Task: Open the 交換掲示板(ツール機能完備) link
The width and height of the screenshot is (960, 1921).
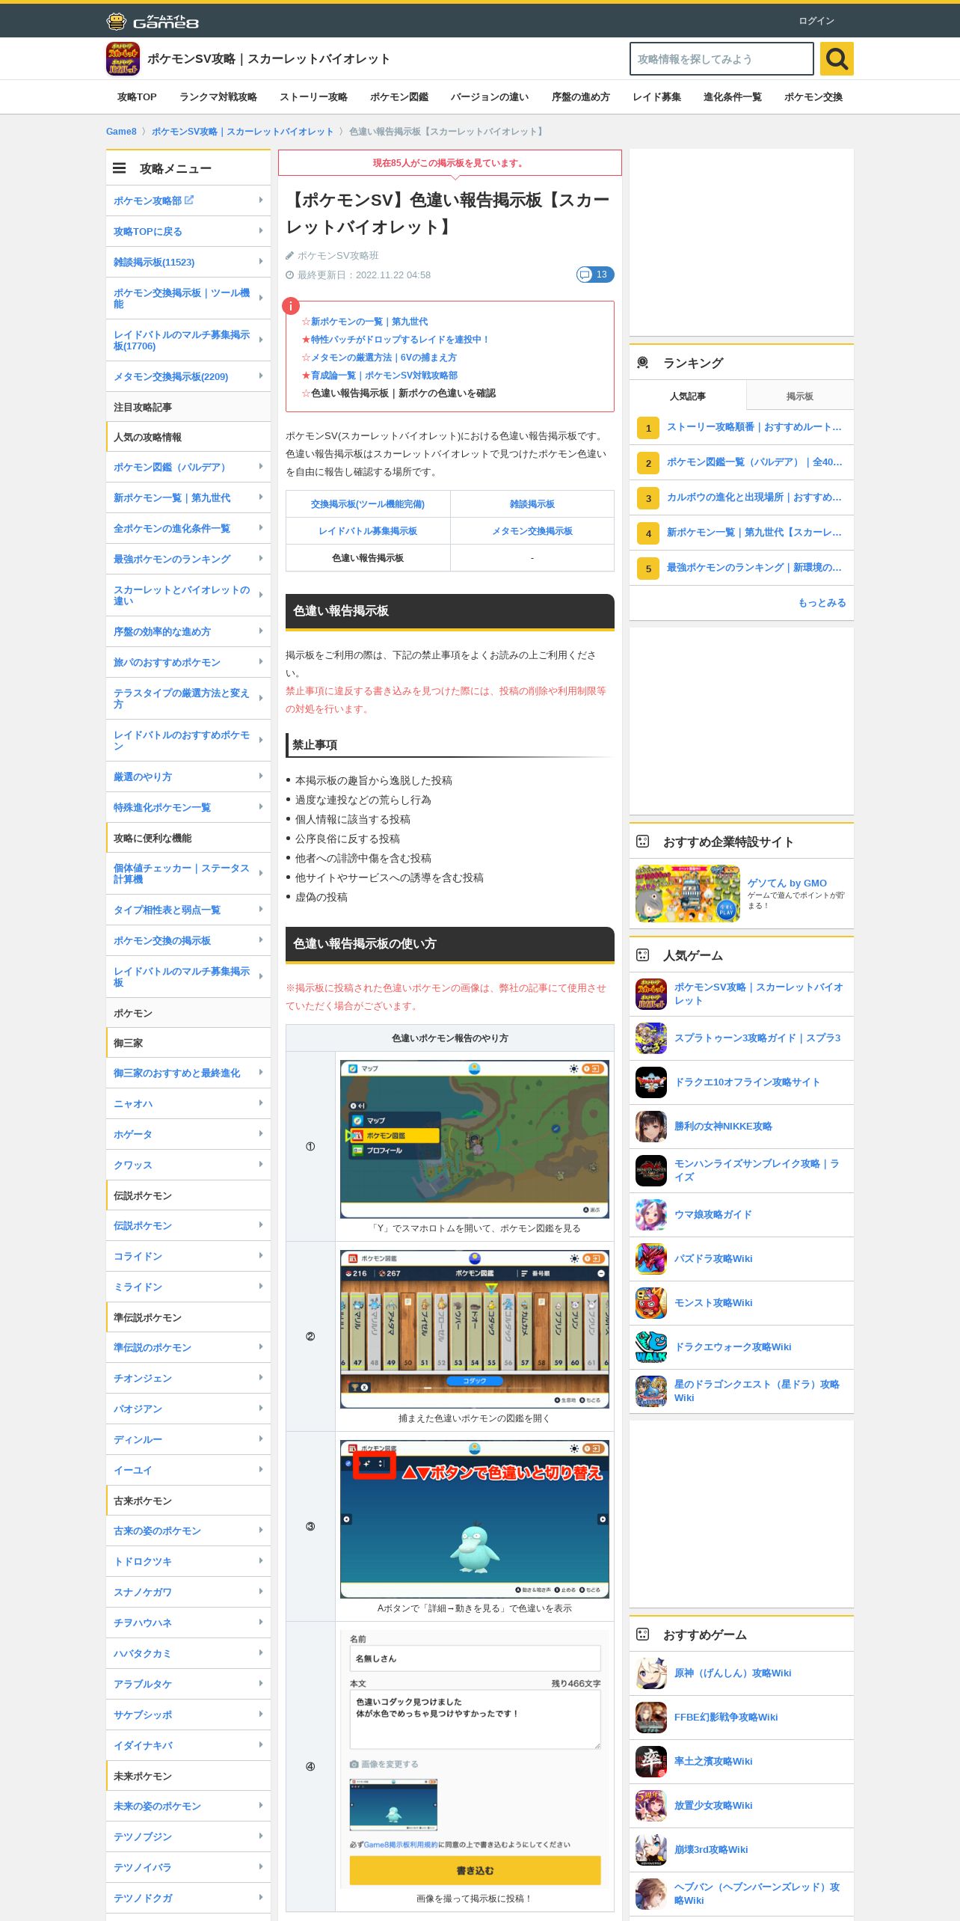Action: pyautogui.click(x=368, y=504)
